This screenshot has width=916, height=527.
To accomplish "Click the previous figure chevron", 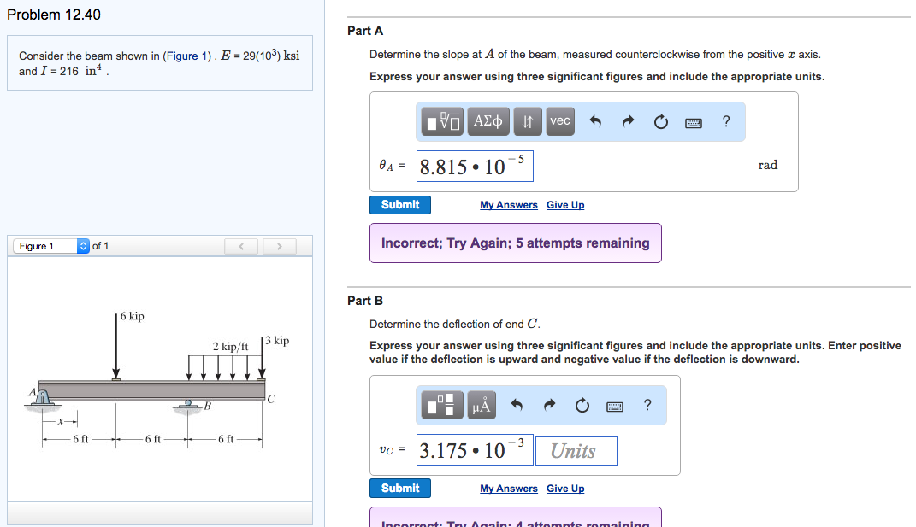I will (240, 245).
